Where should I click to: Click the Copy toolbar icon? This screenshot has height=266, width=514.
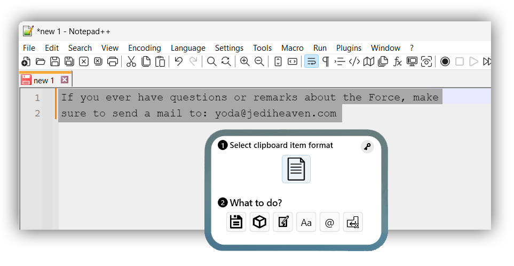click(x=146, y=61)
